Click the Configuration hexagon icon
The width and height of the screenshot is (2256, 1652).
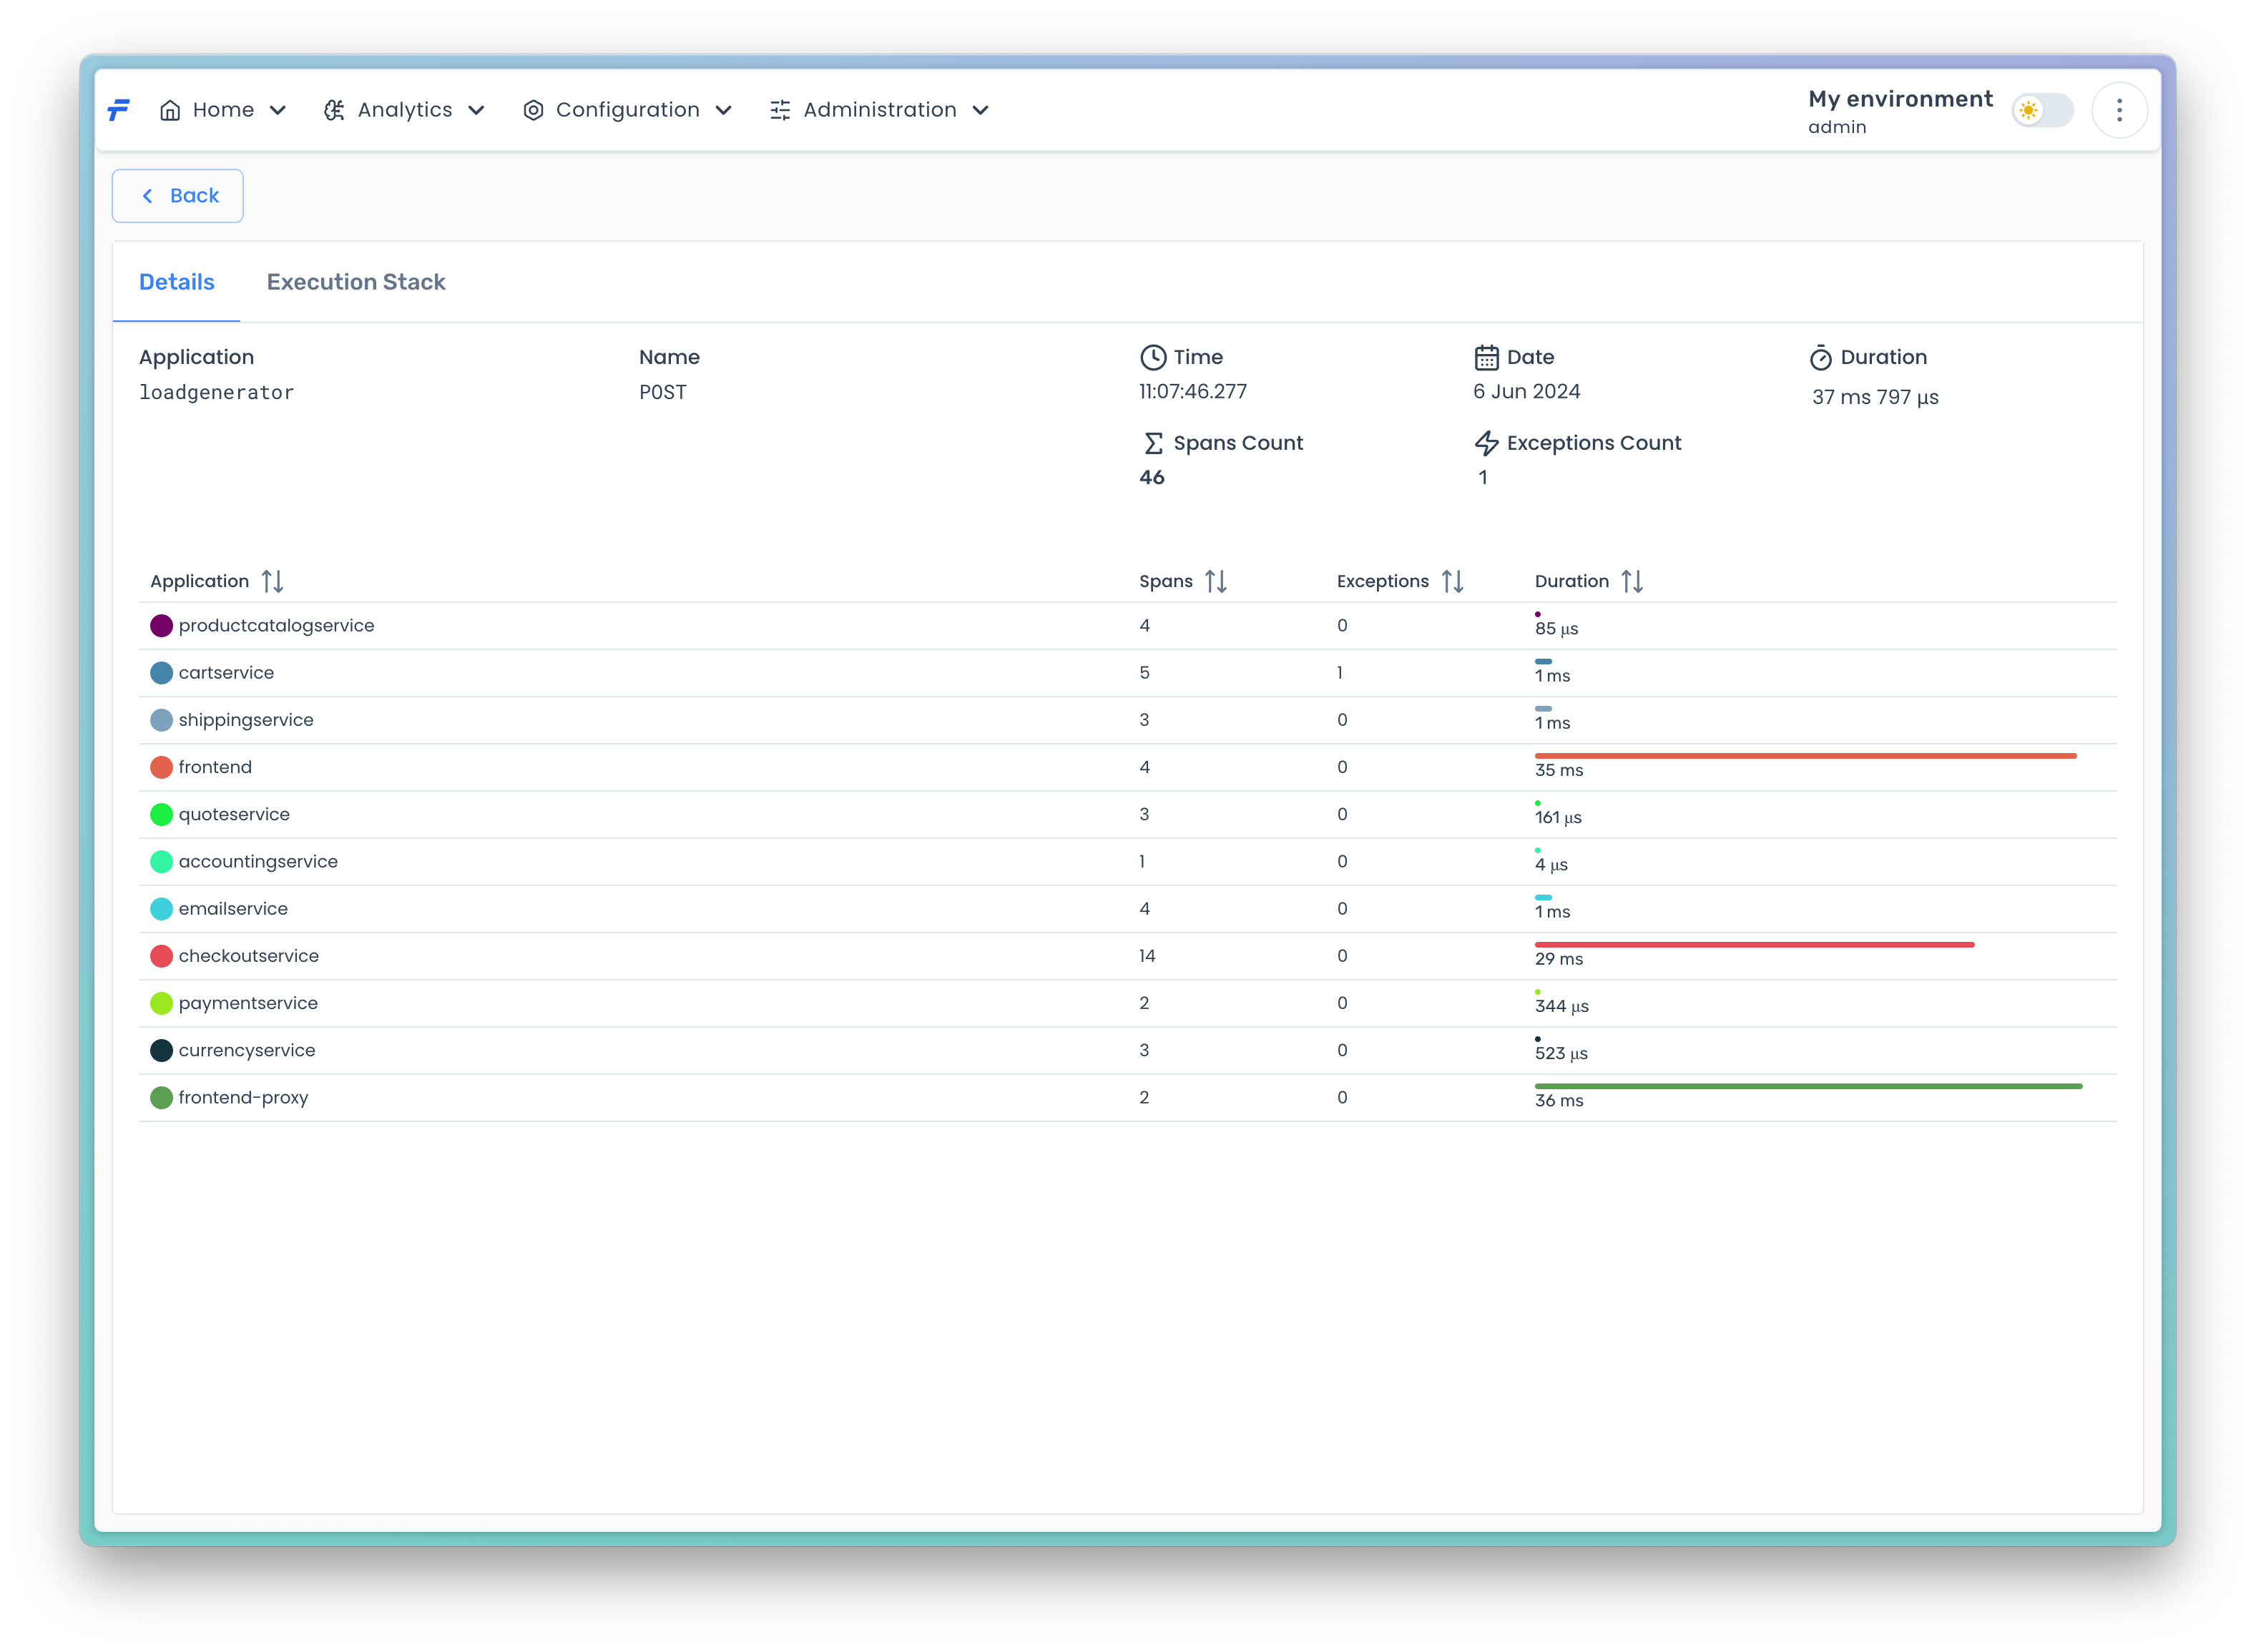[533, 110]
